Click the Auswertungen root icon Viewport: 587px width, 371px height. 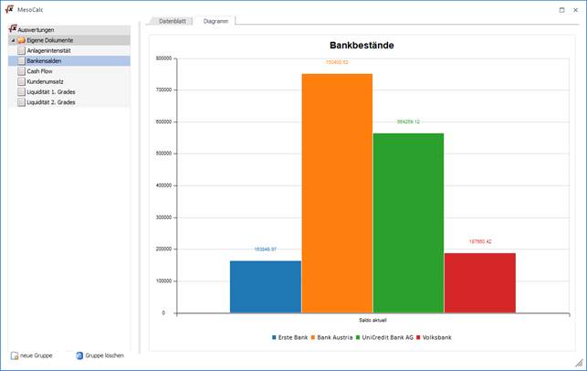coord(13,29)
